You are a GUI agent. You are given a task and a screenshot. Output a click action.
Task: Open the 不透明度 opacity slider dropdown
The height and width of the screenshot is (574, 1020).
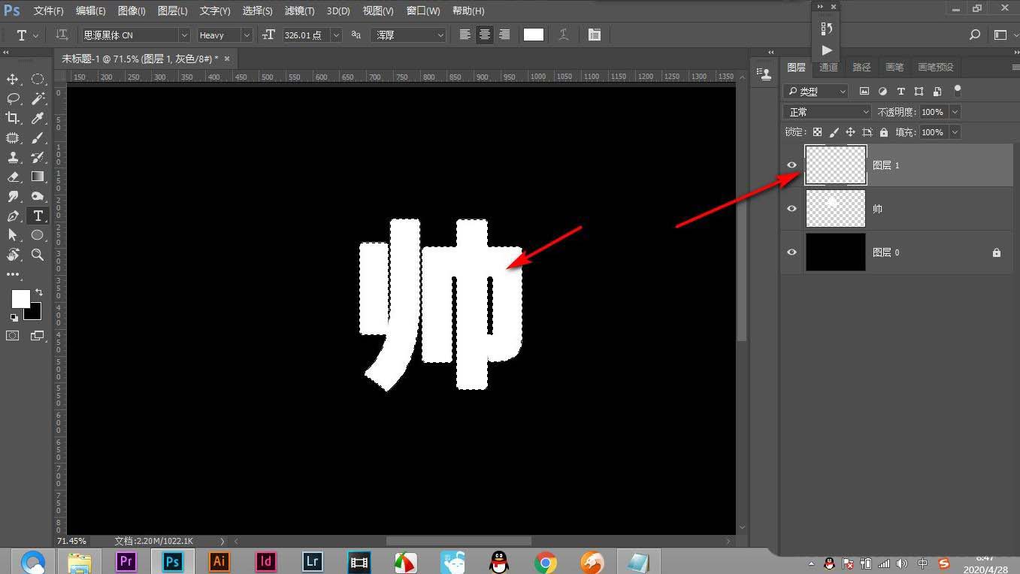coord(955,112)
